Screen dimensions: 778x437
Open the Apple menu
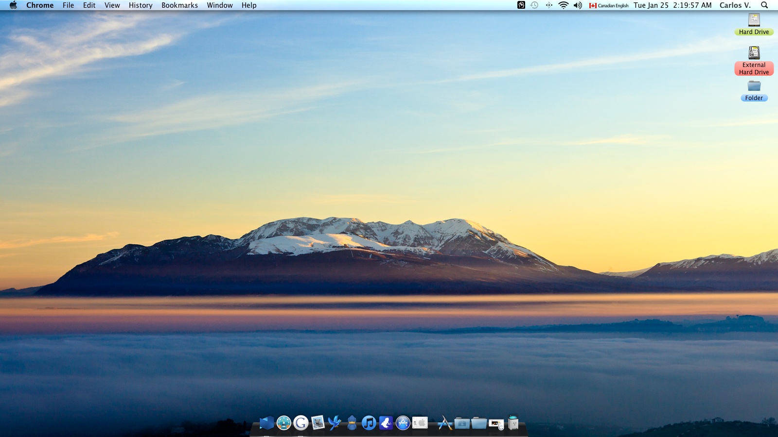coord(13,5)
